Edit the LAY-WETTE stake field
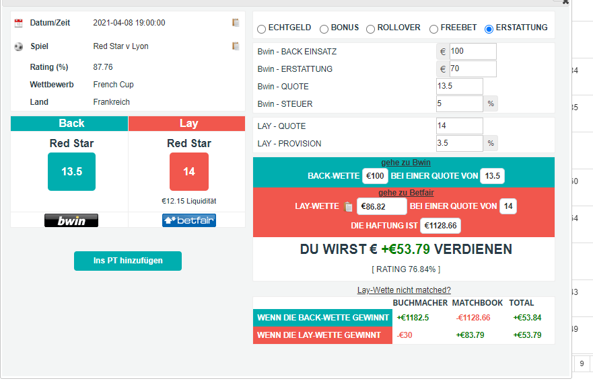The height and width of the screenshot is (391, 593). 382,206
